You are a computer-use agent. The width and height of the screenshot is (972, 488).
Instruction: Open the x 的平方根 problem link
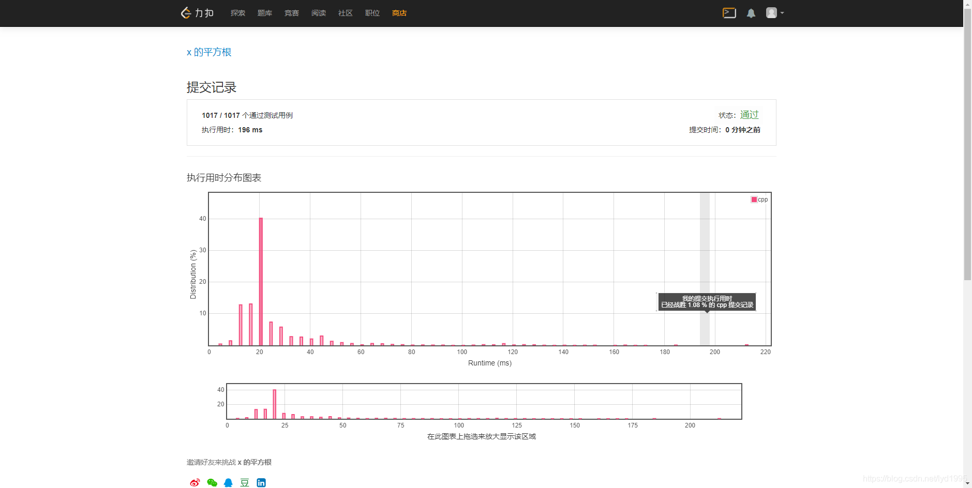pos(209,52)
